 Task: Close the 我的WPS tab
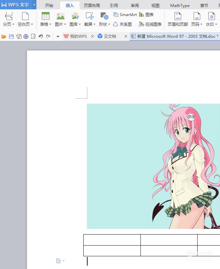coord(92,36)
